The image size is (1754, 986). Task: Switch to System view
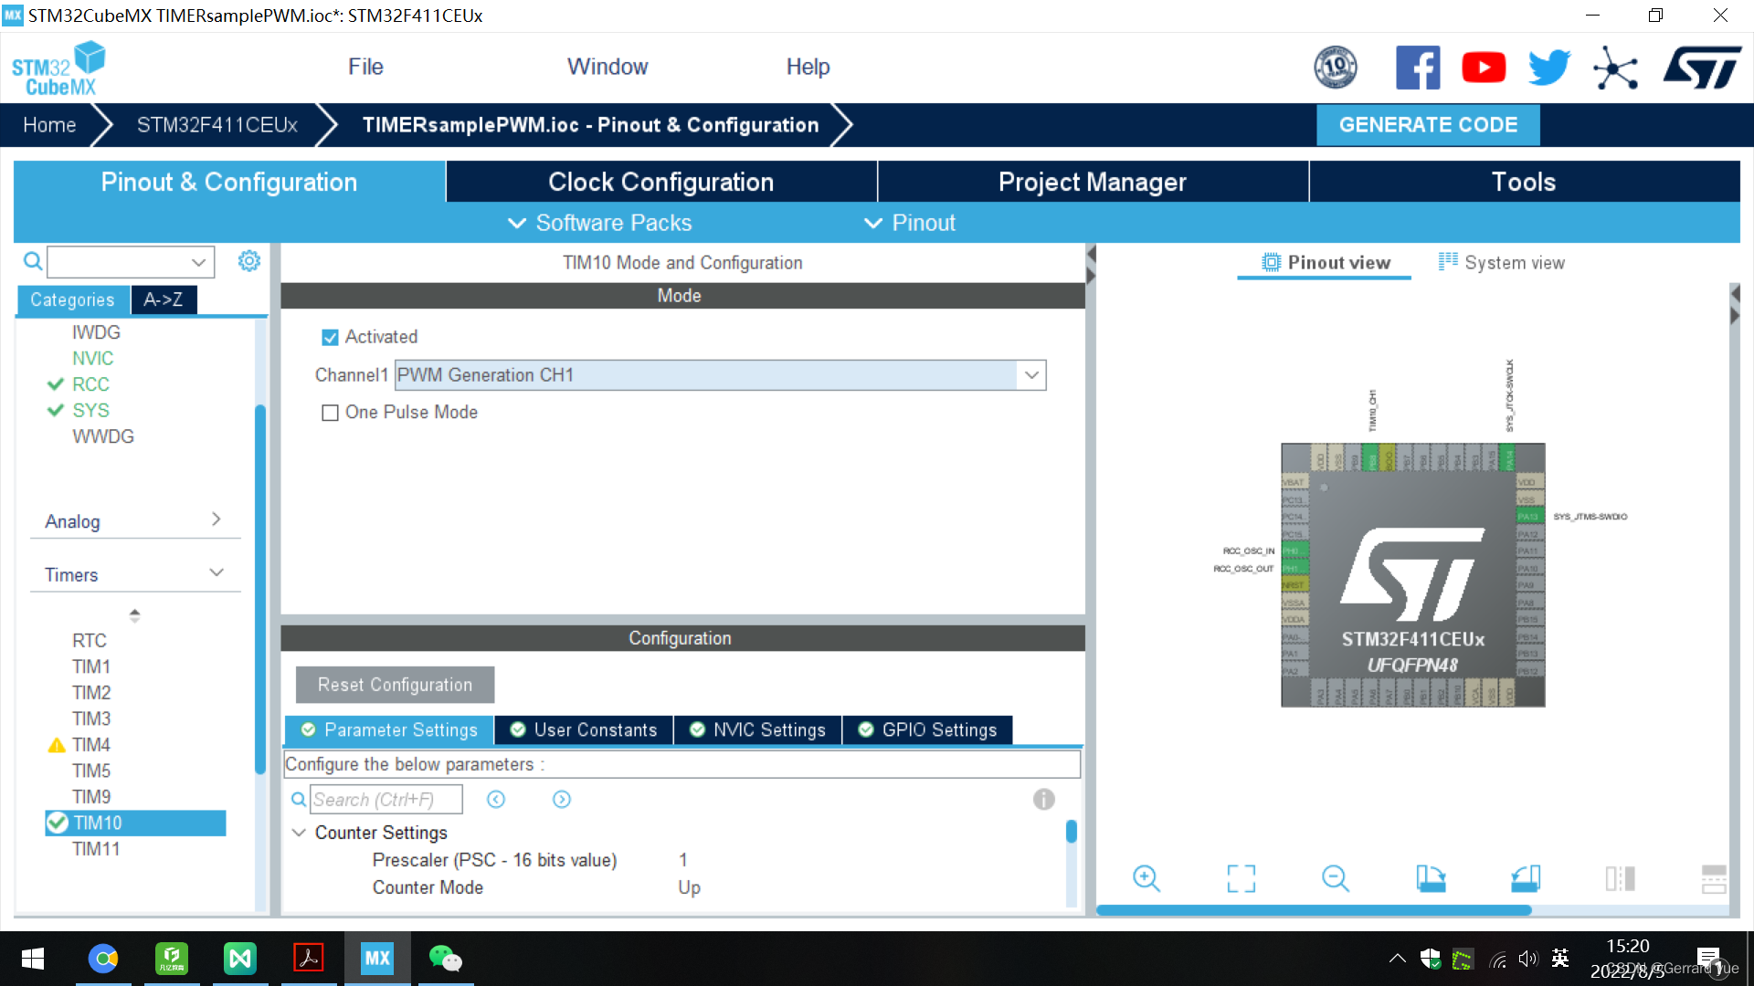pos(1502,263)
